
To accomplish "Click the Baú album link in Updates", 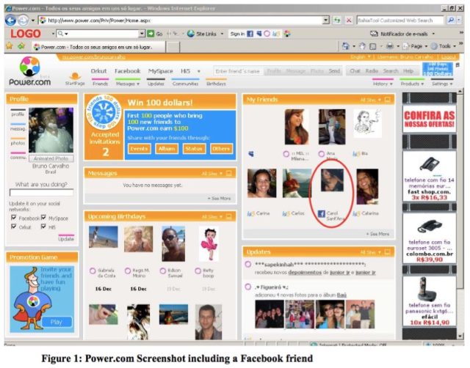I will click(x=341, y=295).
